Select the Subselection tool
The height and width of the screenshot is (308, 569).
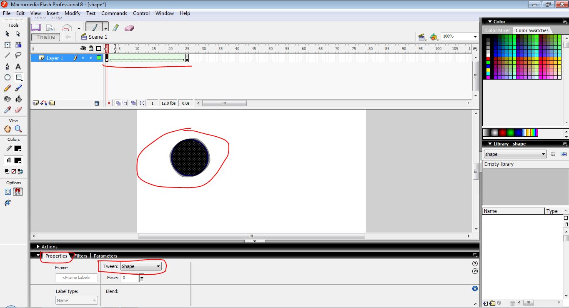pyautogui.click(x=18, y=34)
